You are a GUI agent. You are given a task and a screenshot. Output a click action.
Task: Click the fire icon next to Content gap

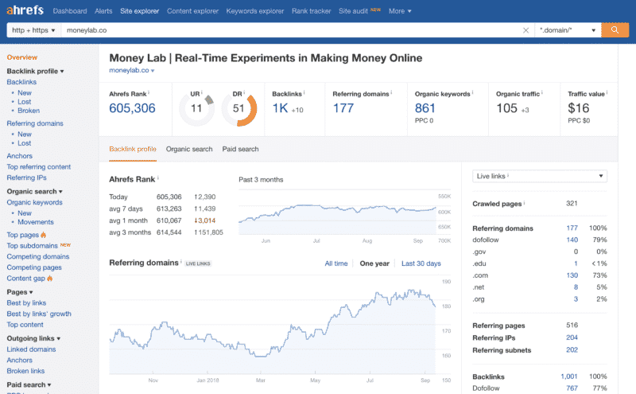50,279
